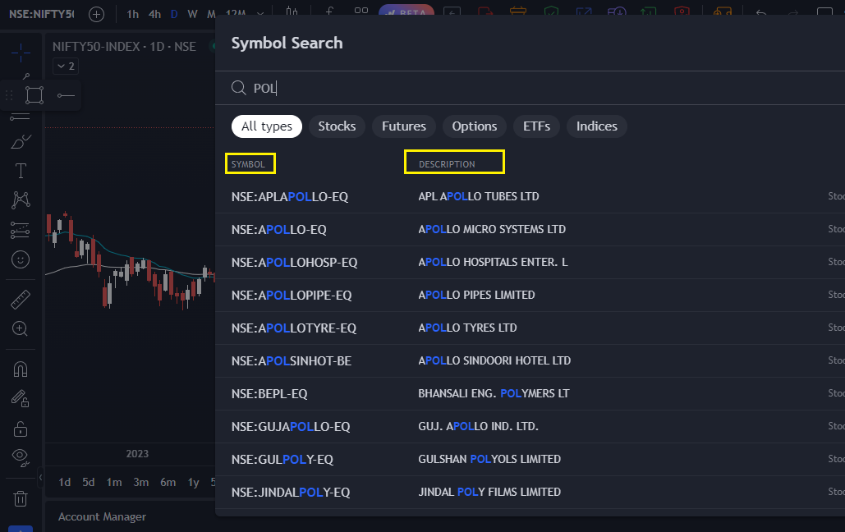Click Jindal Poly Films Limited description

tap(489, 492)
